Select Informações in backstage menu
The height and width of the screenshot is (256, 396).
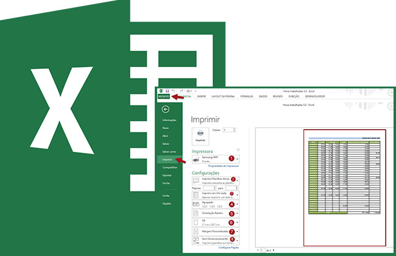tap(169, 120)
